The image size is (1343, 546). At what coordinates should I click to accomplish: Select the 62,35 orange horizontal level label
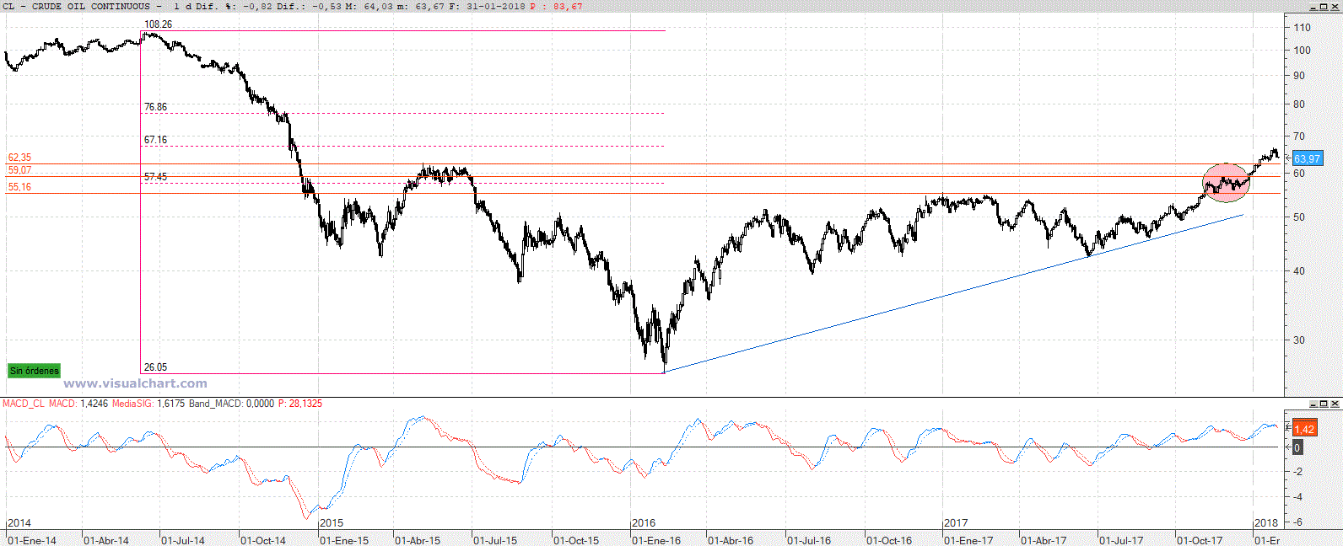[19, 158]
